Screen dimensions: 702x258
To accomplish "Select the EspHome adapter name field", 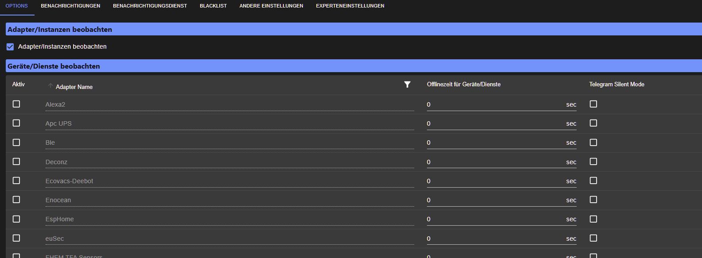I will pyautogui.click(x=230, y=219).
